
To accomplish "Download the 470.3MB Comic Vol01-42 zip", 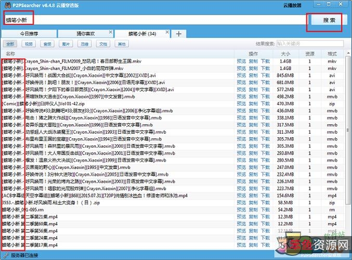I will 265,103.
